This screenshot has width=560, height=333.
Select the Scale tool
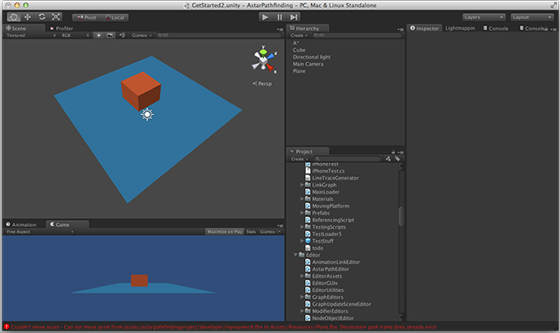[x=56, y=17]
